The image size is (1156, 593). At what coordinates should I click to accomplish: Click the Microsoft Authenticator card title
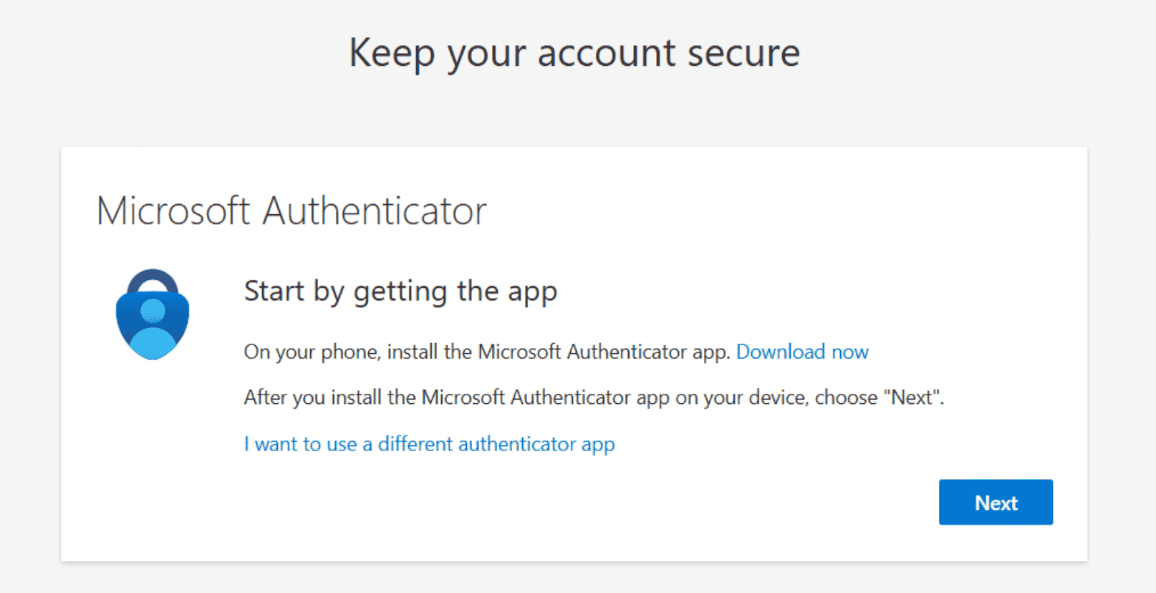point(292,211)
